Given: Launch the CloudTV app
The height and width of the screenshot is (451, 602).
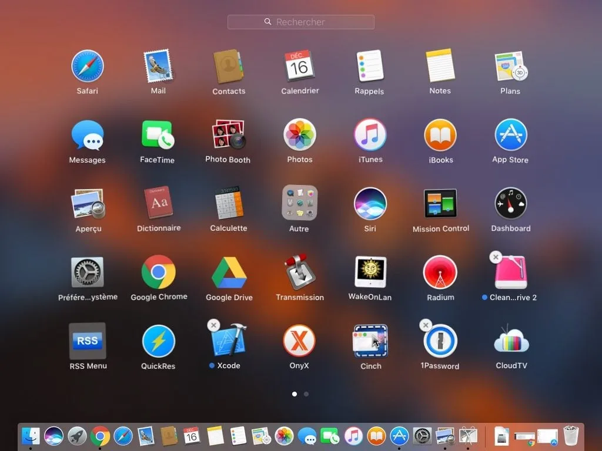Looking at the screenshot, I should (x=511, y=339).
